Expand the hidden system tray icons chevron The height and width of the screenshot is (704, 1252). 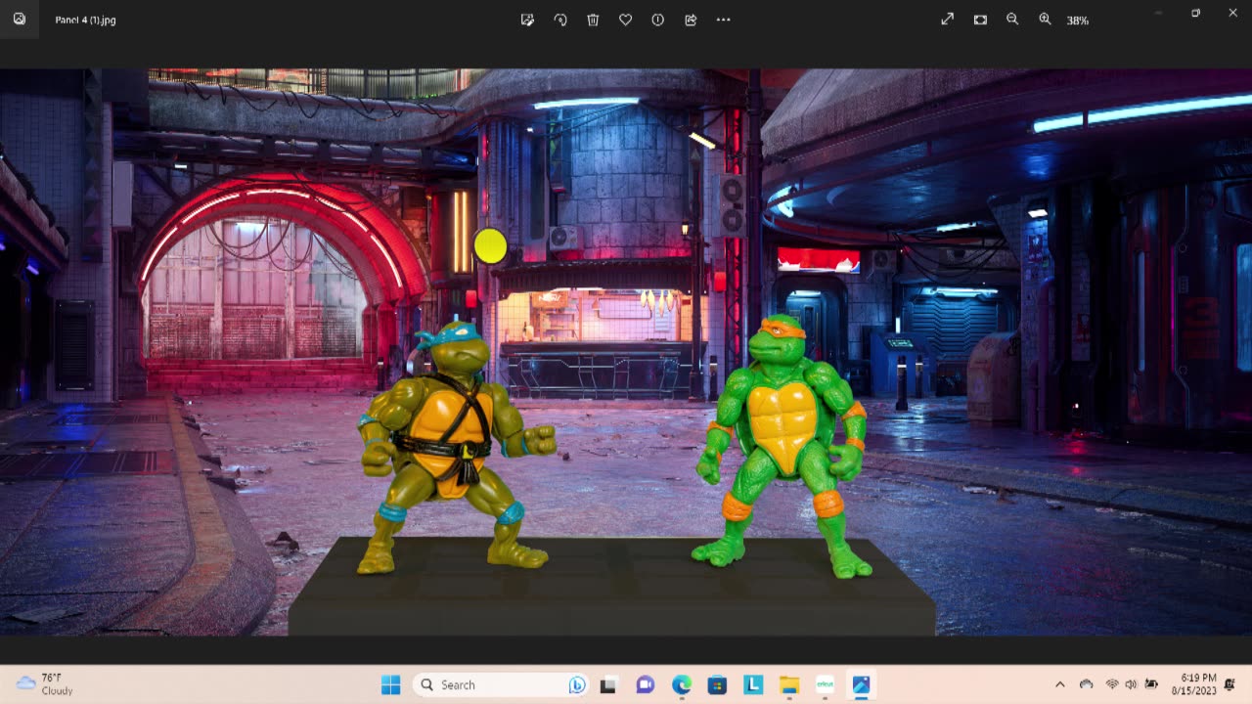click(x=1060, y=684)
